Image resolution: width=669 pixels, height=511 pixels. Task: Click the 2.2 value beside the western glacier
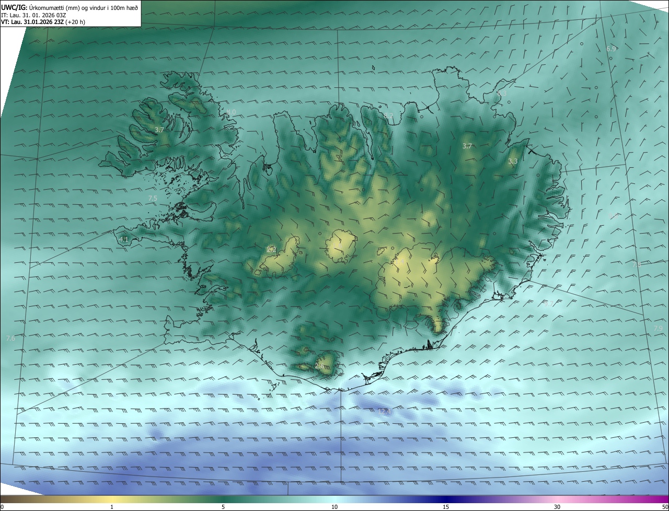click(x=271, y=249)
